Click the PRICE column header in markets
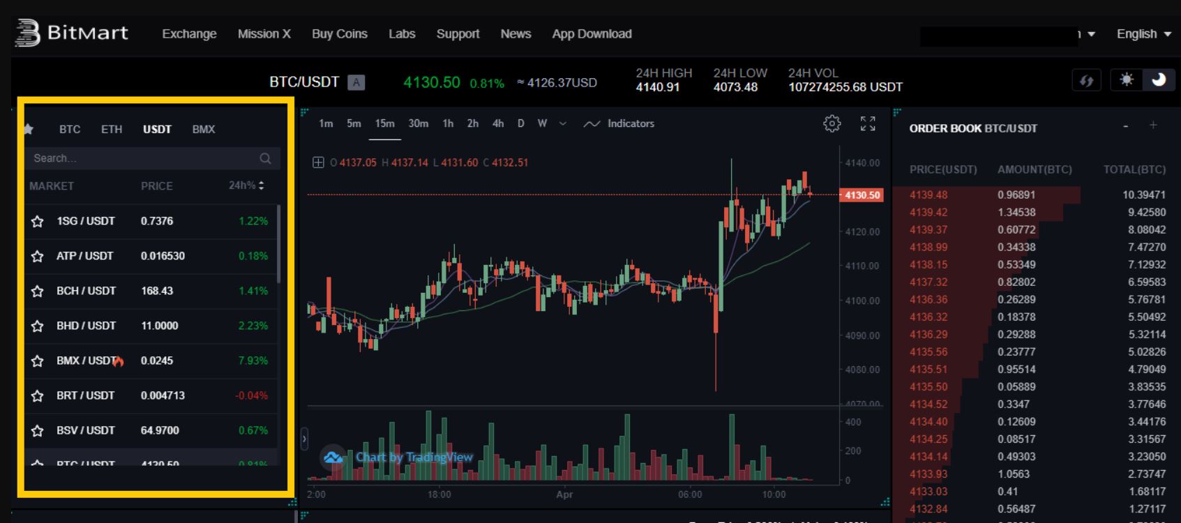 (x=156, y=186)
